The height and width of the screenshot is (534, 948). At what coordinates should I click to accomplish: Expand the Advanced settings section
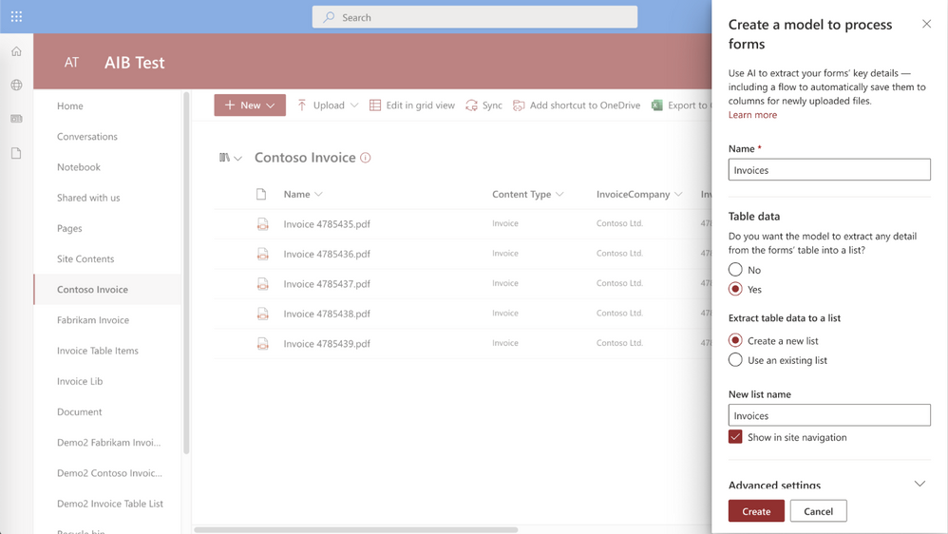[920, 484]
